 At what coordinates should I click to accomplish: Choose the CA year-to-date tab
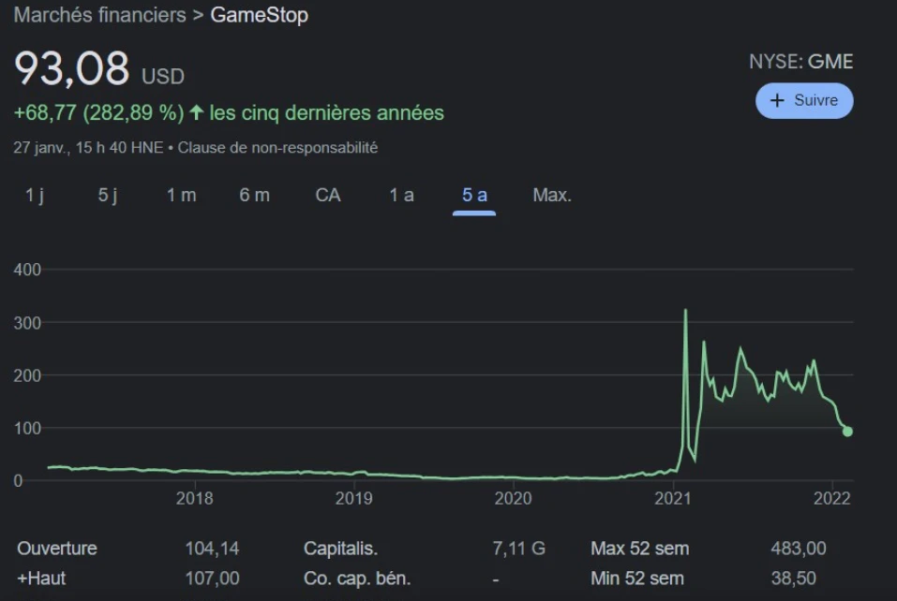328,195
